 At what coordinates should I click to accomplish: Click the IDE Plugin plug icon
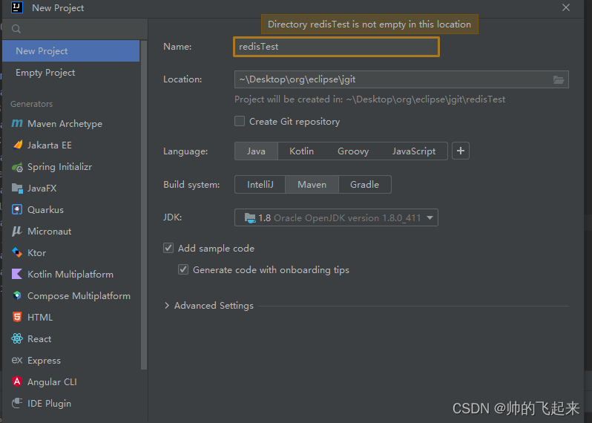17,404
